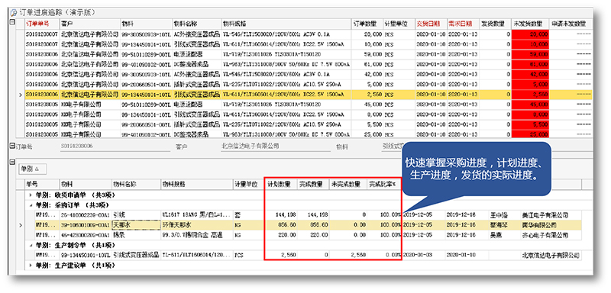The height and width of the screenshot is (293, 611).
Task: Expand the 生产建议单 group
Action: tap(31, 266)
